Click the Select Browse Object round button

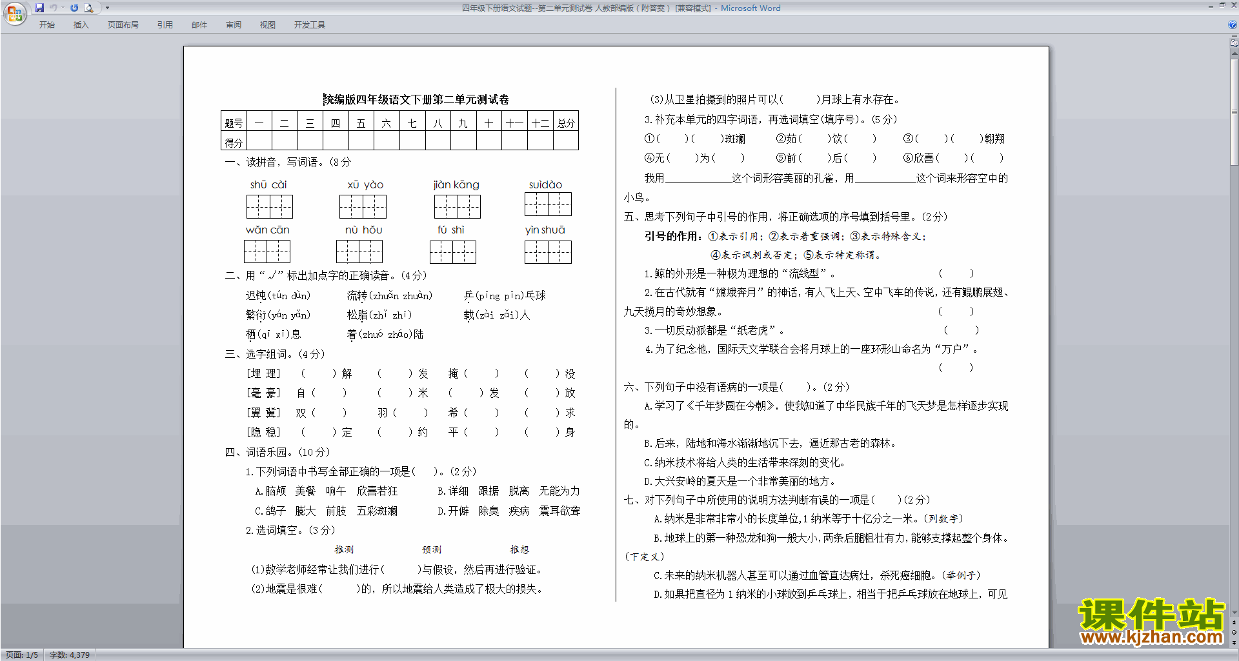pos(1234,633)
